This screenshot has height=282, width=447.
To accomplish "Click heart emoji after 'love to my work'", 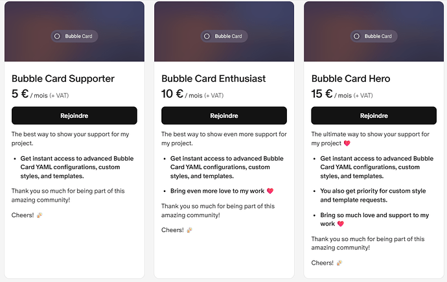I will (270, 191).
